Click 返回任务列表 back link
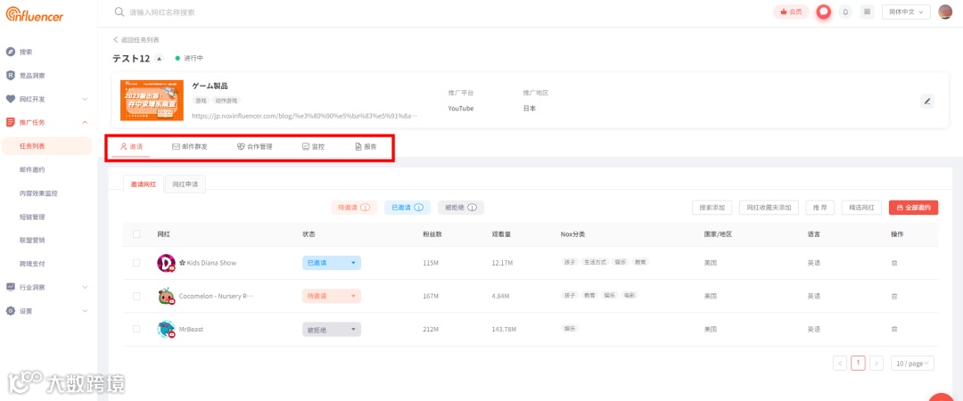The width and height of the screenshot is (963, 401). 136,39
